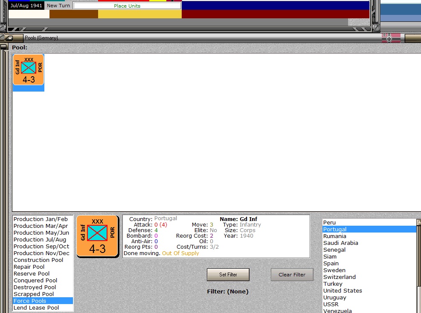Click the Out Of Supply status text
This screenshot has width=421, height=313.
[x=180, y=253]
